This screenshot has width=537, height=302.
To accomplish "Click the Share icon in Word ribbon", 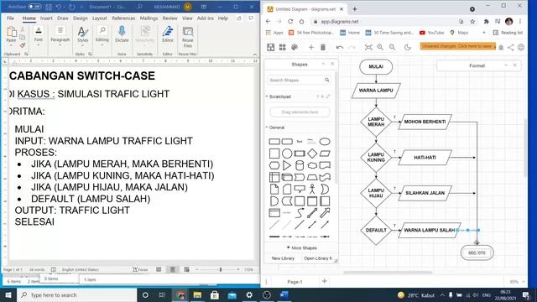I will pos(238,18).
